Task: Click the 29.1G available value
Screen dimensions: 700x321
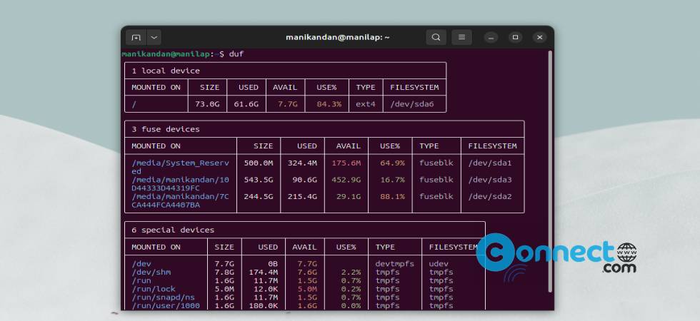Action: (x=349, y=197)
